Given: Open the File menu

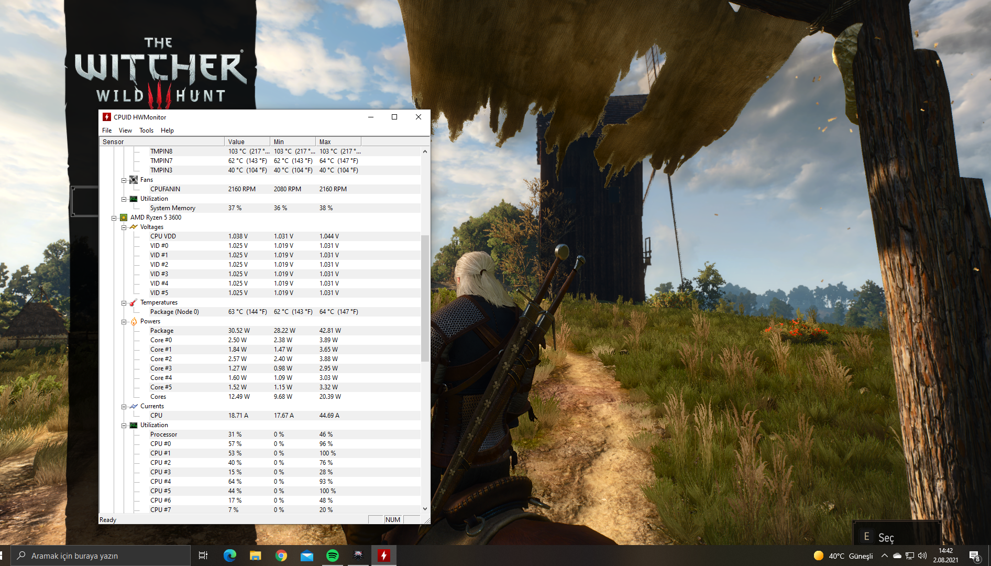Looking at the screenshot, I should click(107, 130).
